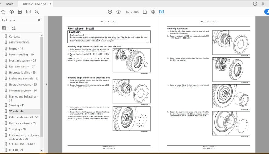This screenshot has height=154, width=269.
Task: Close the Bookmarks panel
Action: tap(39, 20)
